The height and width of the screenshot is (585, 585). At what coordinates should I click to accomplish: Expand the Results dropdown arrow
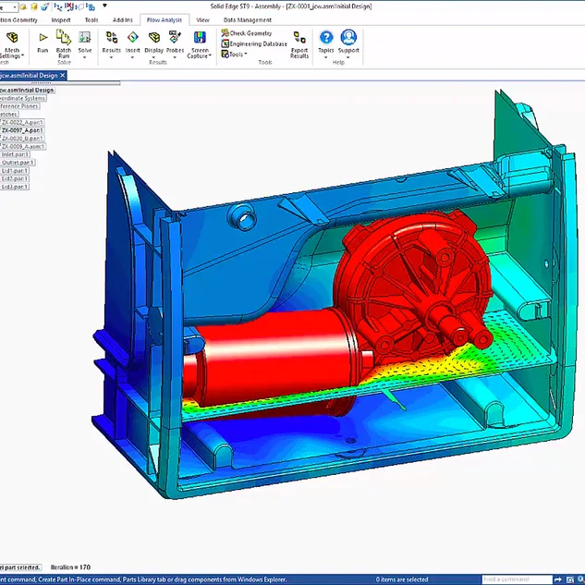111,57
